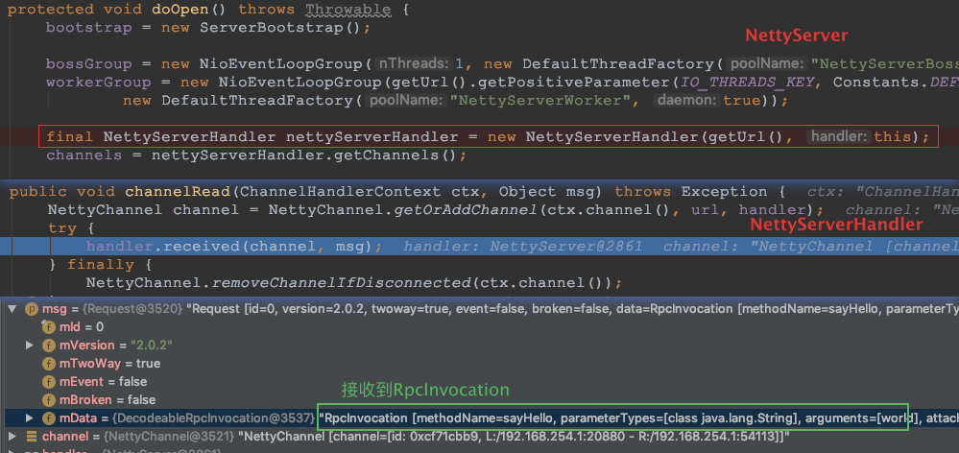The width and height of the screenshot is (959, 453).
Task: Click the field icon beside mVersion
Action: tap(48, 346)
